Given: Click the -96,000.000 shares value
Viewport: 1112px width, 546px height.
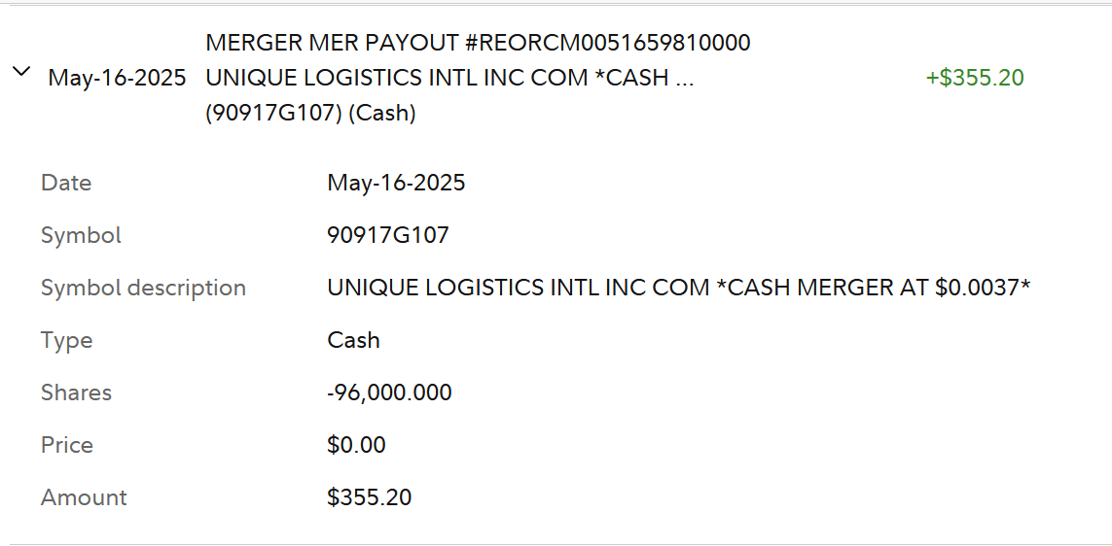Looking at the screenshot, I should (x=389, y=392).
